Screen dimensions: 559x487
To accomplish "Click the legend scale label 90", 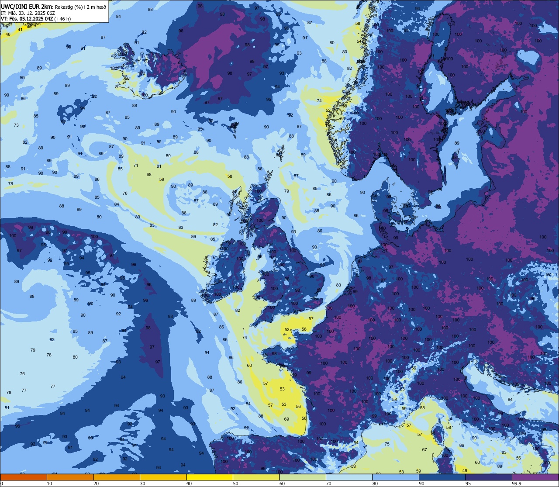I will pyautogui.click(x=421, y=484).
